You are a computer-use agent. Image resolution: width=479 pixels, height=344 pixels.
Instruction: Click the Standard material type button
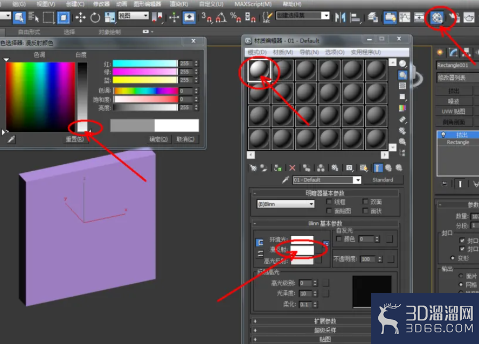(383, 180)
